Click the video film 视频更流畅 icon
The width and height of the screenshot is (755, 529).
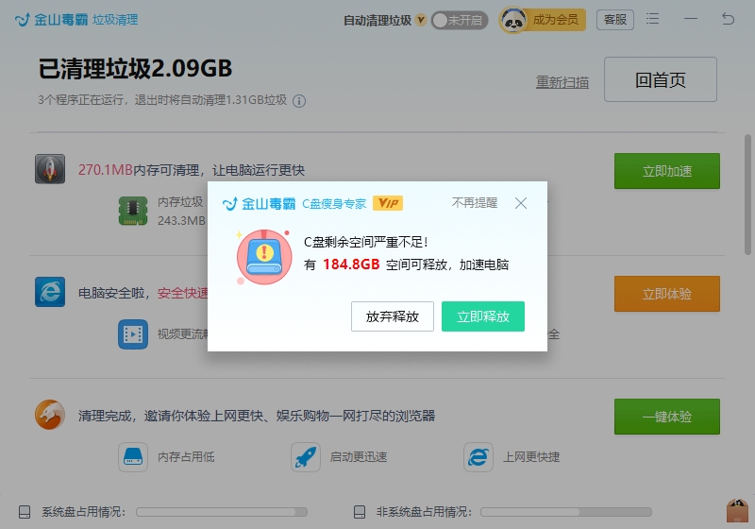click(x=133, y=333)
